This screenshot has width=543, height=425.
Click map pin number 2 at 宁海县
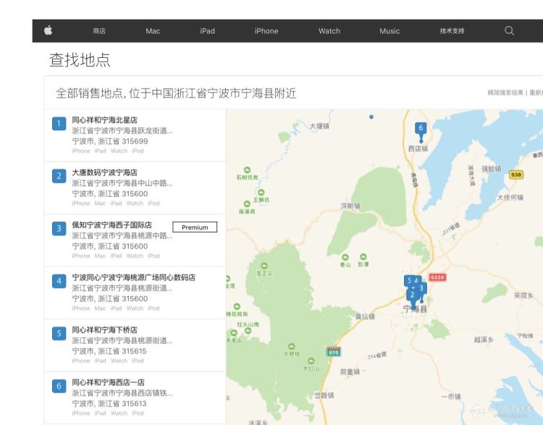tap(412, 296)
